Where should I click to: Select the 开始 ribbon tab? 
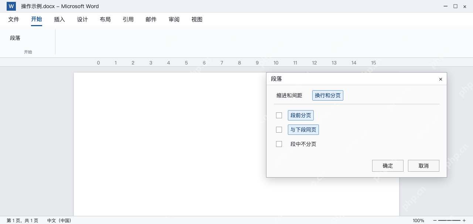[37, 20]
